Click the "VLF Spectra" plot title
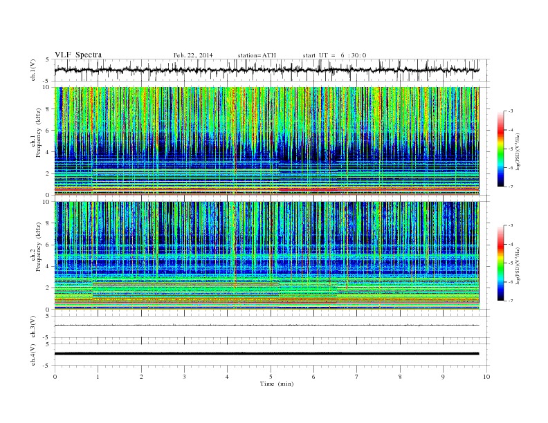The height and width of the screenshot is (423, 548). tap(78, 55)
